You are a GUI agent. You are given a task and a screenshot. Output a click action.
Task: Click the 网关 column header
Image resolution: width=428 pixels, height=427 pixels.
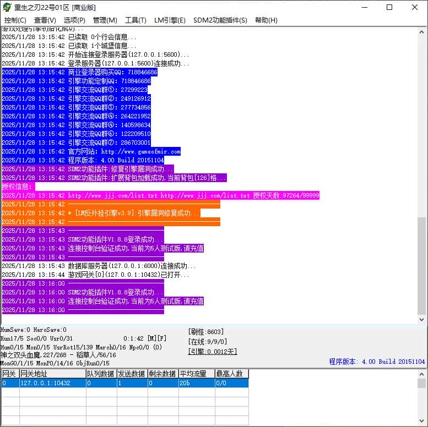[10, 374]
